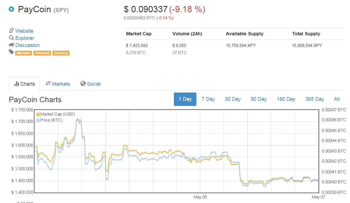Switch to the Markets tab
This screenshot has height=203, width=350.
coord(58,84)
